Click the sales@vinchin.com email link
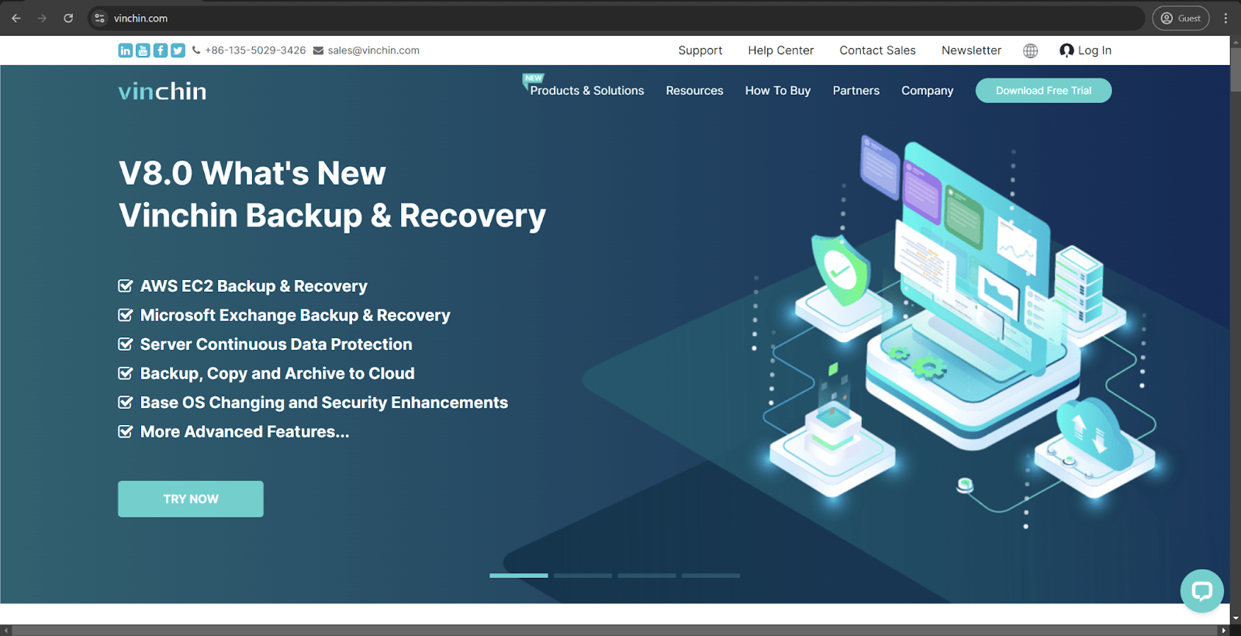The width and height of the screenshot is (1241, 636). click(x=373, y=50)
